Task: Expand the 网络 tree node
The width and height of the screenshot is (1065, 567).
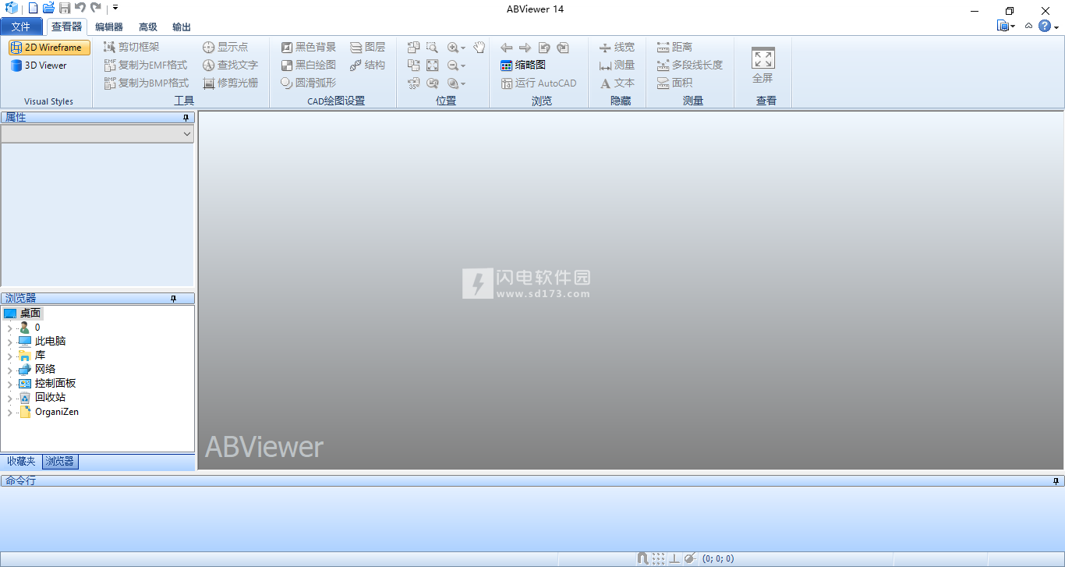Action: tap(9, 370)
